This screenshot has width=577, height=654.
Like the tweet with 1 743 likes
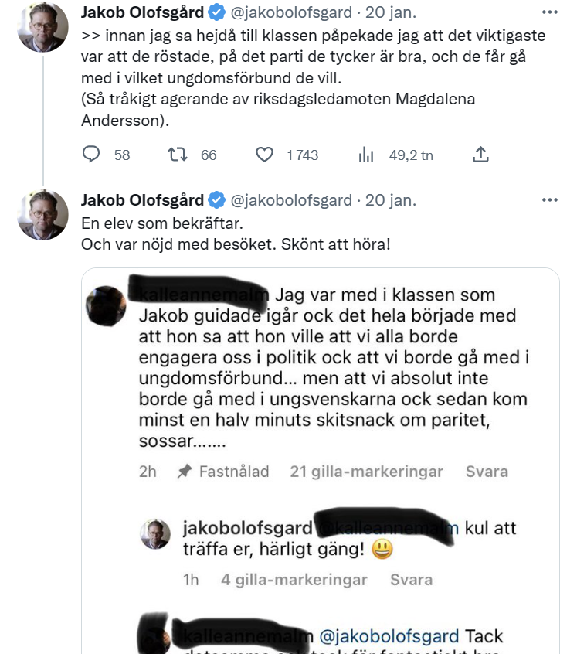point(265,155)
